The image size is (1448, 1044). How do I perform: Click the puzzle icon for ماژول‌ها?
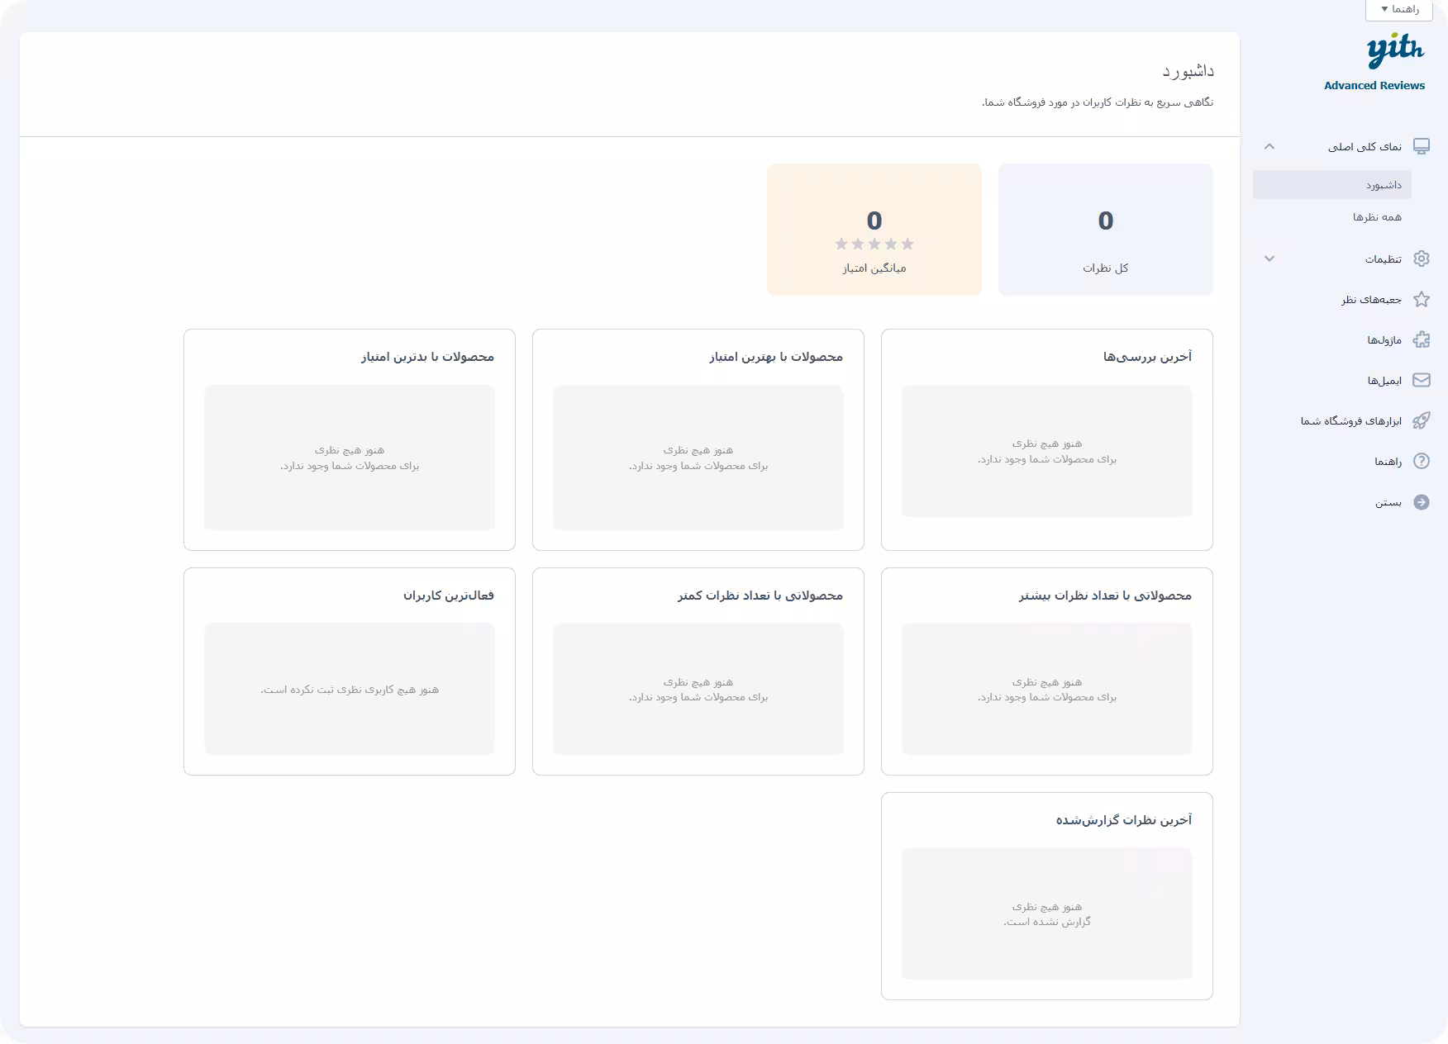tap(1422, 339)
